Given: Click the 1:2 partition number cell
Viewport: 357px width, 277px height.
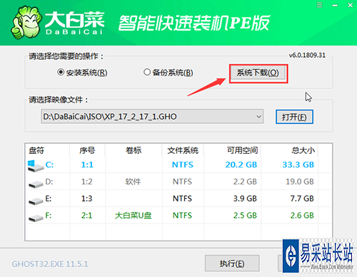Looking at the screenshot, I should pyautogui.click(x=87, y=182).
